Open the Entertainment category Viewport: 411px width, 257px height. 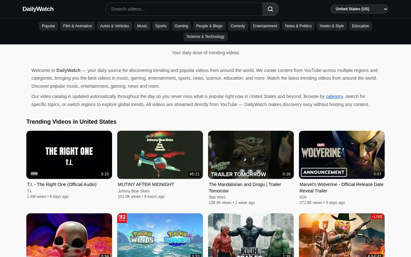tap(265, 26)
